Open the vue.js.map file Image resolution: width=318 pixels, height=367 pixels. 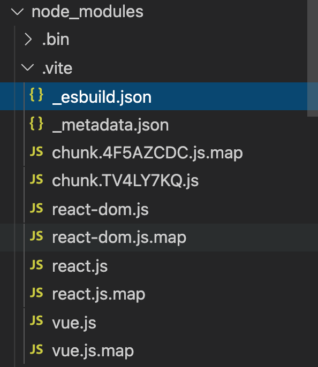point(93,351)
